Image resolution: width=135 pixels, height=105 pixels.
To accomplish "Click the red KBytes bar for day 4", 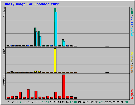I will 20,95.
